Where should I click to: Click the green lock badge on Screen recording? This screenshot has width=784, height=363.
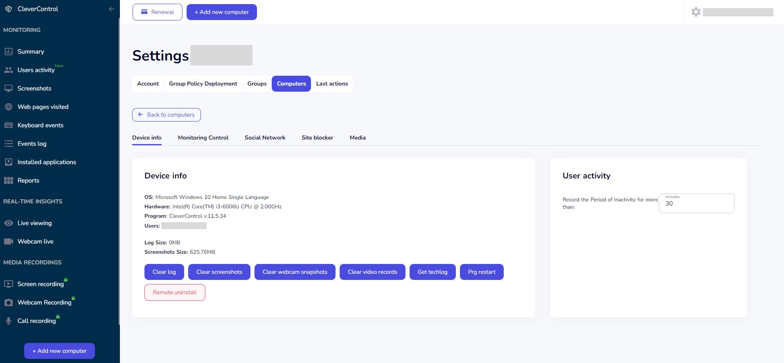tap(65, 280)
